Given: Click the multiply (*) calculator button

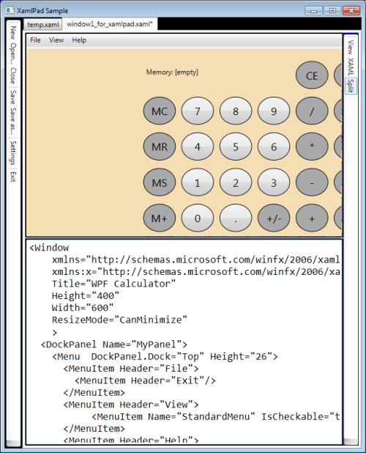Looking at the screenshot, I should coord(312,147).
